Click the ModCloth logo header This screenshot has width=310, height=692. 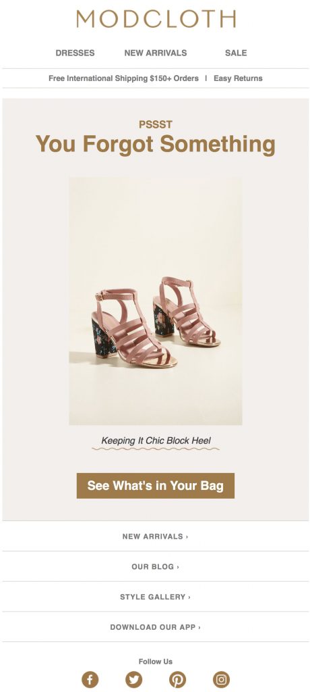coord(156,19)
